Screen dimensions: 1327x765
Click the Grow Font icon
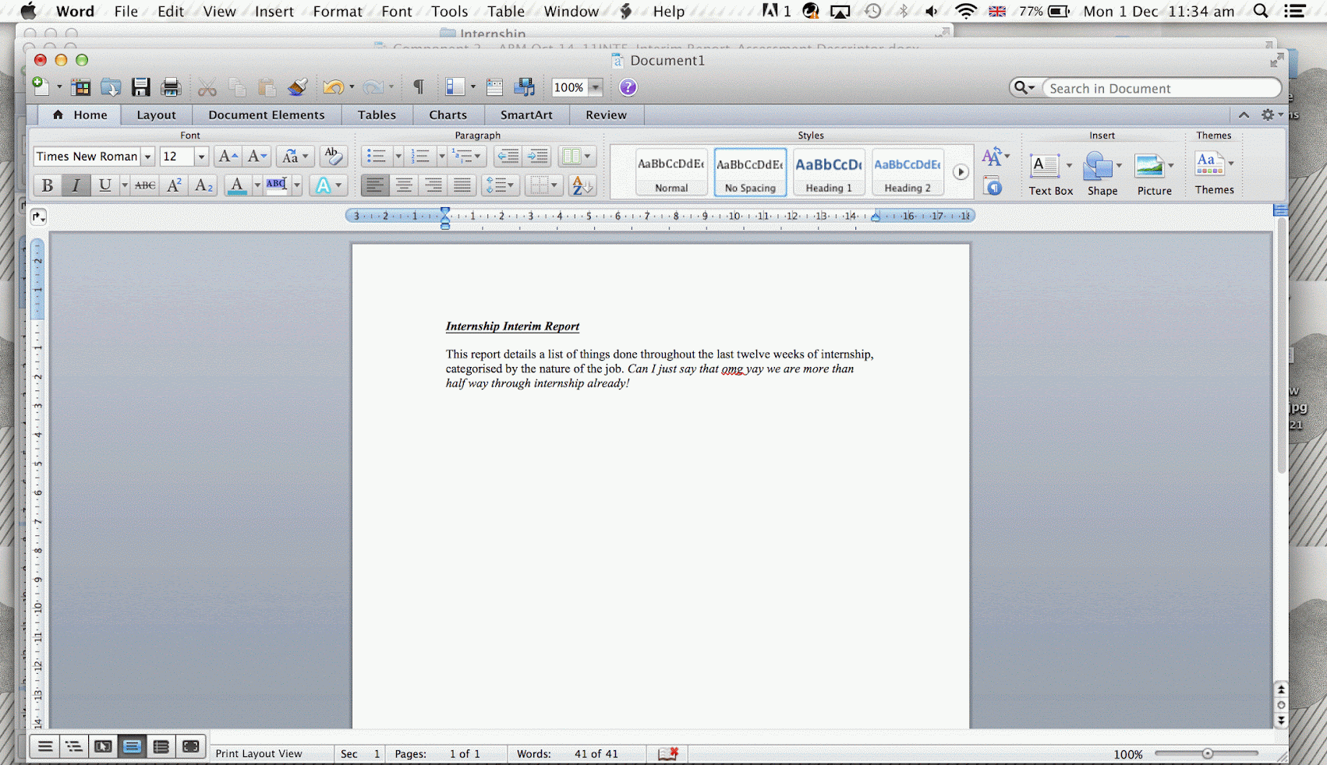228,157
